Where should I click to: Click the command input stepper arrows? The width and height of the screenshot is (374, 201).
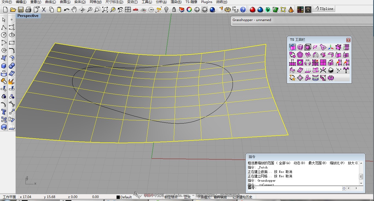pyautogui.click(x=344, y=188)
